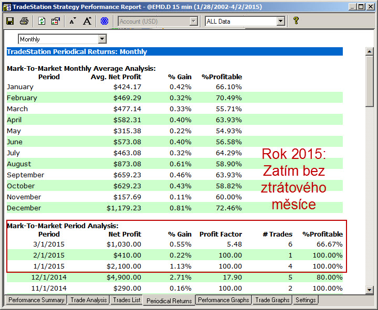Select the 3/1/2015 period row
Image resolution: width=378 pixels, height=310 pixels.
click(x=175, y=244)
